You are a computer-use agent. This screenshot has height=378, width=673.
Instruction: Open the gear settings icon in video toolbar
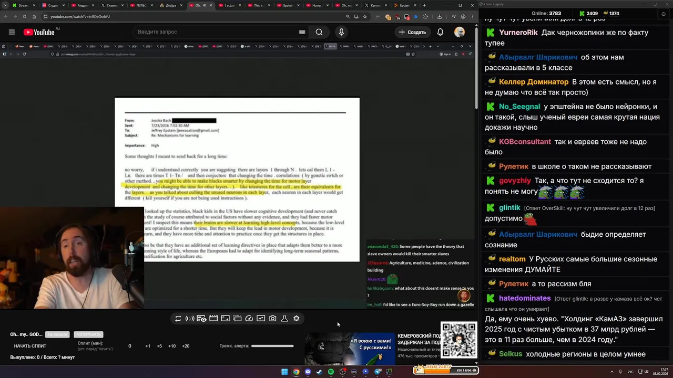(297, 319)
